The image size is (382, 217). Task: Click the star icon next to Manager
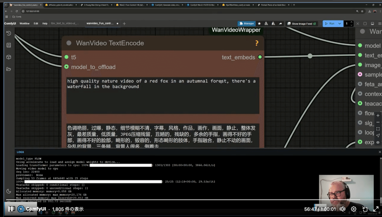(x=259, y=24)
